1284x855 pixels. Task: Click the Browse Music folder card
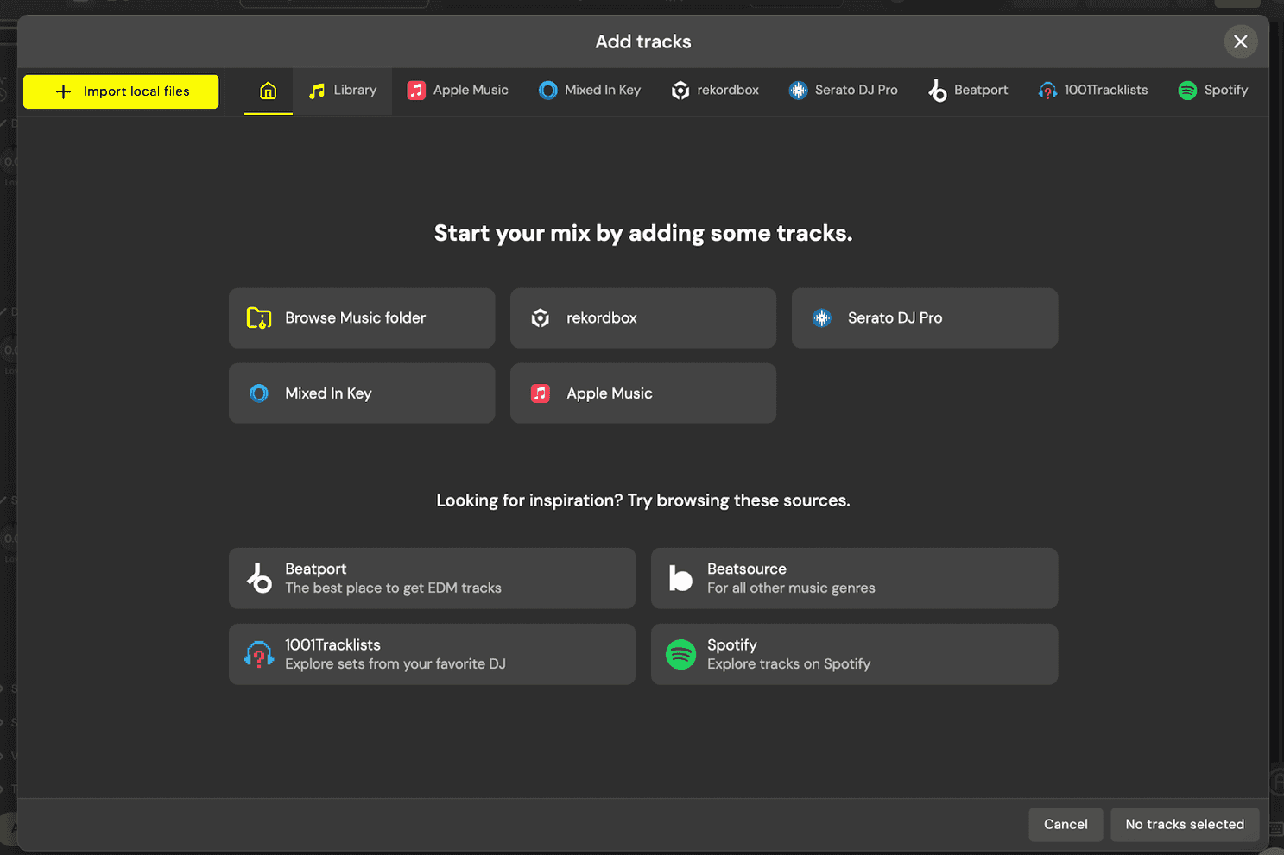pyautogui.click(x=362, y=318)
